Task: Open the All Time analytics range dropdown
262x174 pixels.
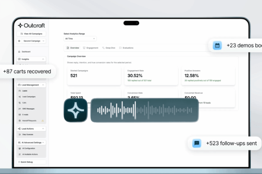Action: 80,39
